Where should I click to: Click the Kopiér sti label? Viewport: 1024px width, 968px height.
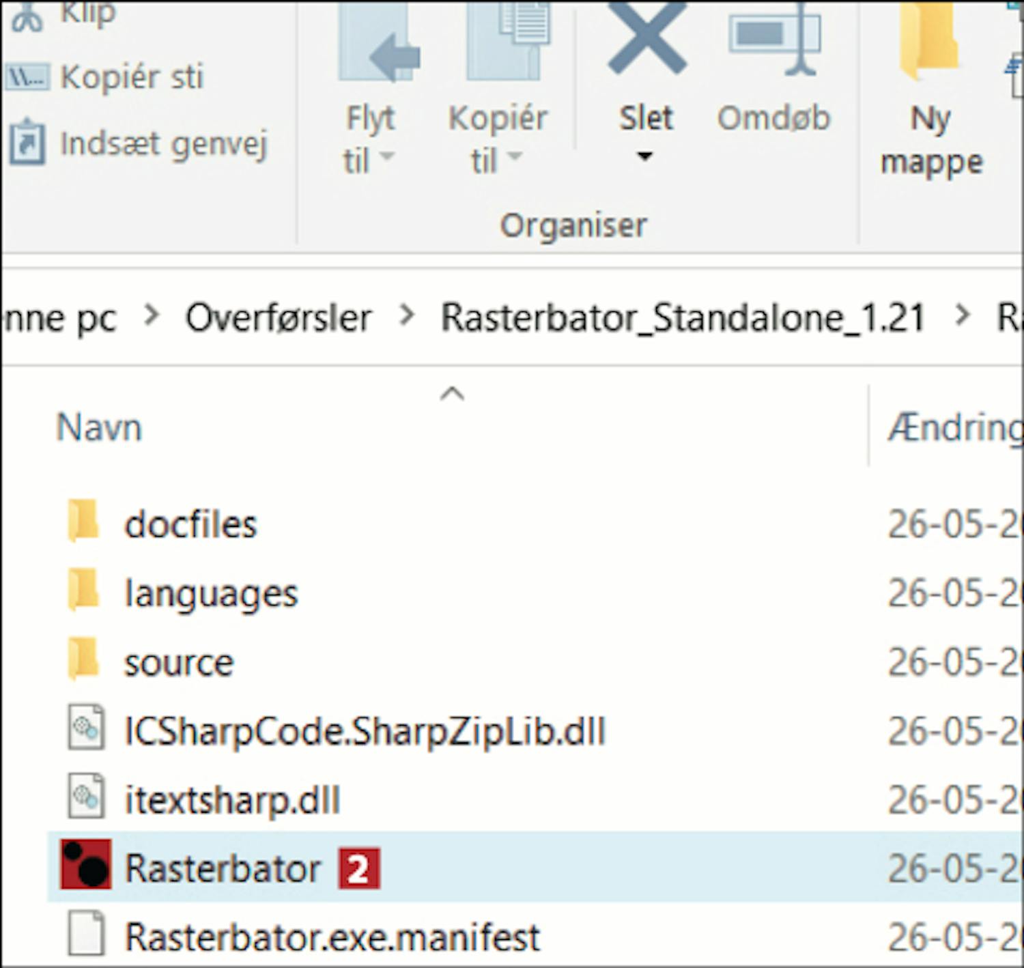132,76
